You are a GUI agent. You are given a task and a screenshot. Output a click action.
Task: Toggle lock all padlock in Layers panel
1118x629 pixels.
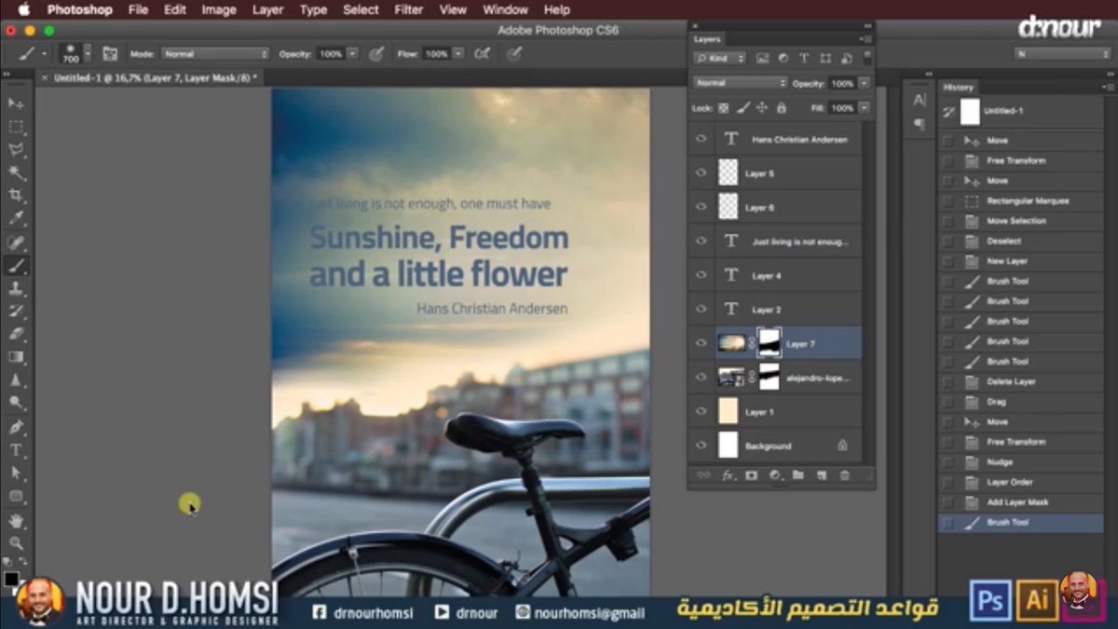click(x=781, y=108)
